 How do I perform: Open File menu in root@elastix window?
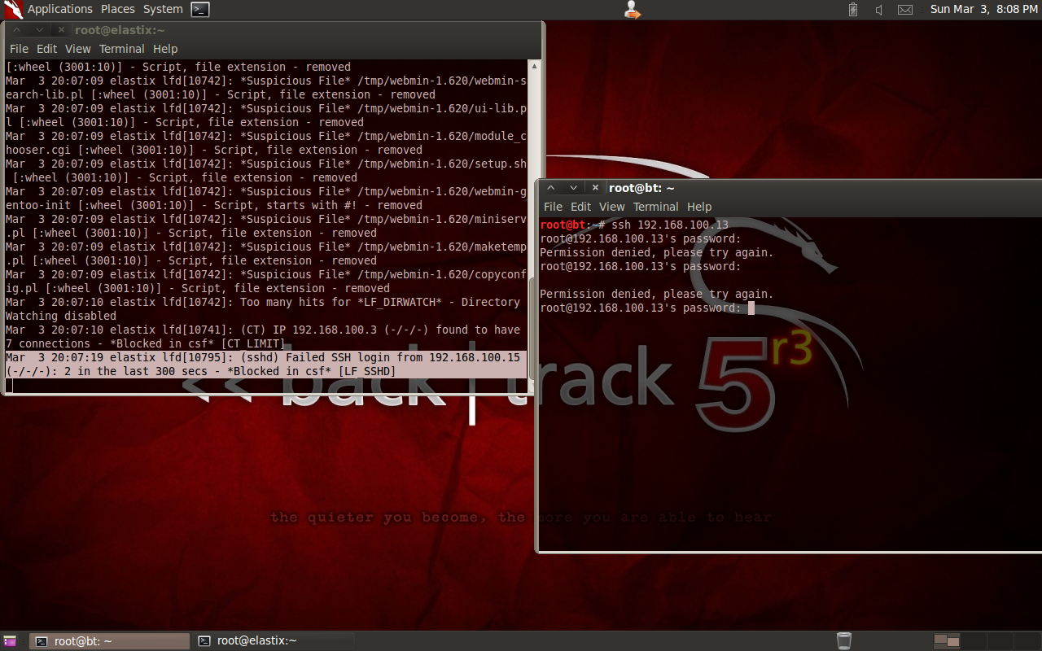coord(19,49)
